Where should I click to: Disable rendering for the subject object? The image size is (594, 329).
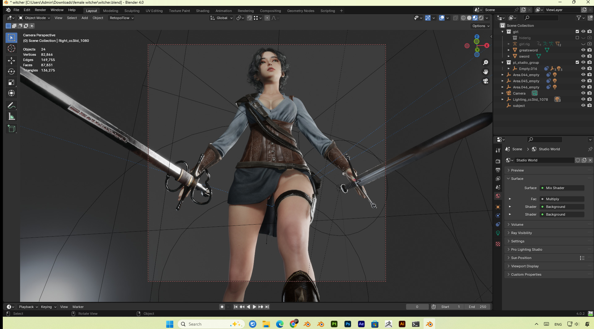click(589, 105)
